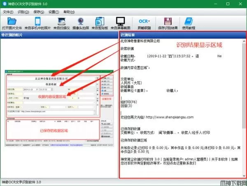The image size is (247, 186).
Task: Maximize the OCR software window
Action: (x=228, y=4)
